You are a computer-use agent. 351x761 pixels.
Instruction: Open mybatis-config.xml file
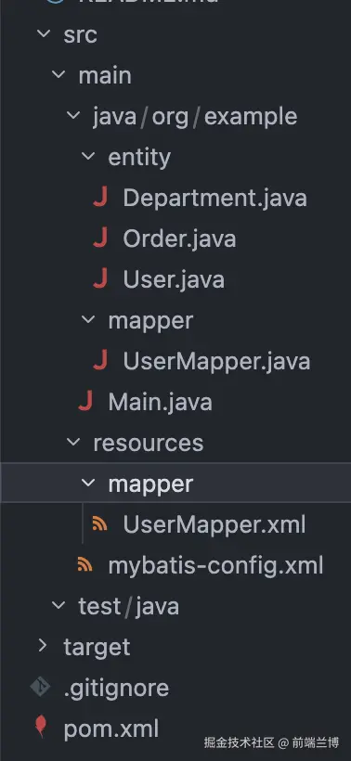point(215,566)
